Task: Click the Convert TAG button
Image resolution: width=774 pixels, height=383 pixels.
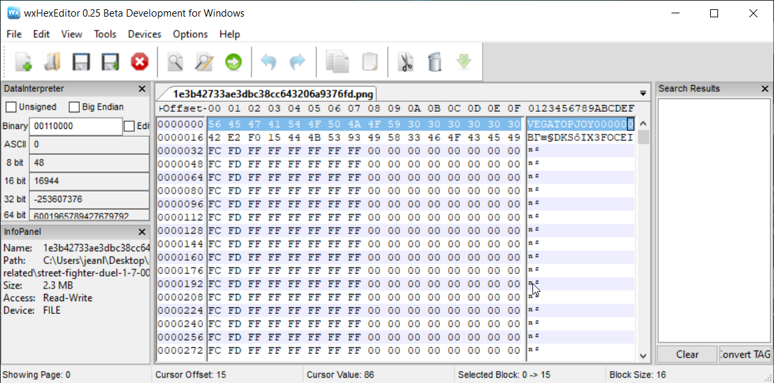Action: pyautogui.click(x=745, y=354)
